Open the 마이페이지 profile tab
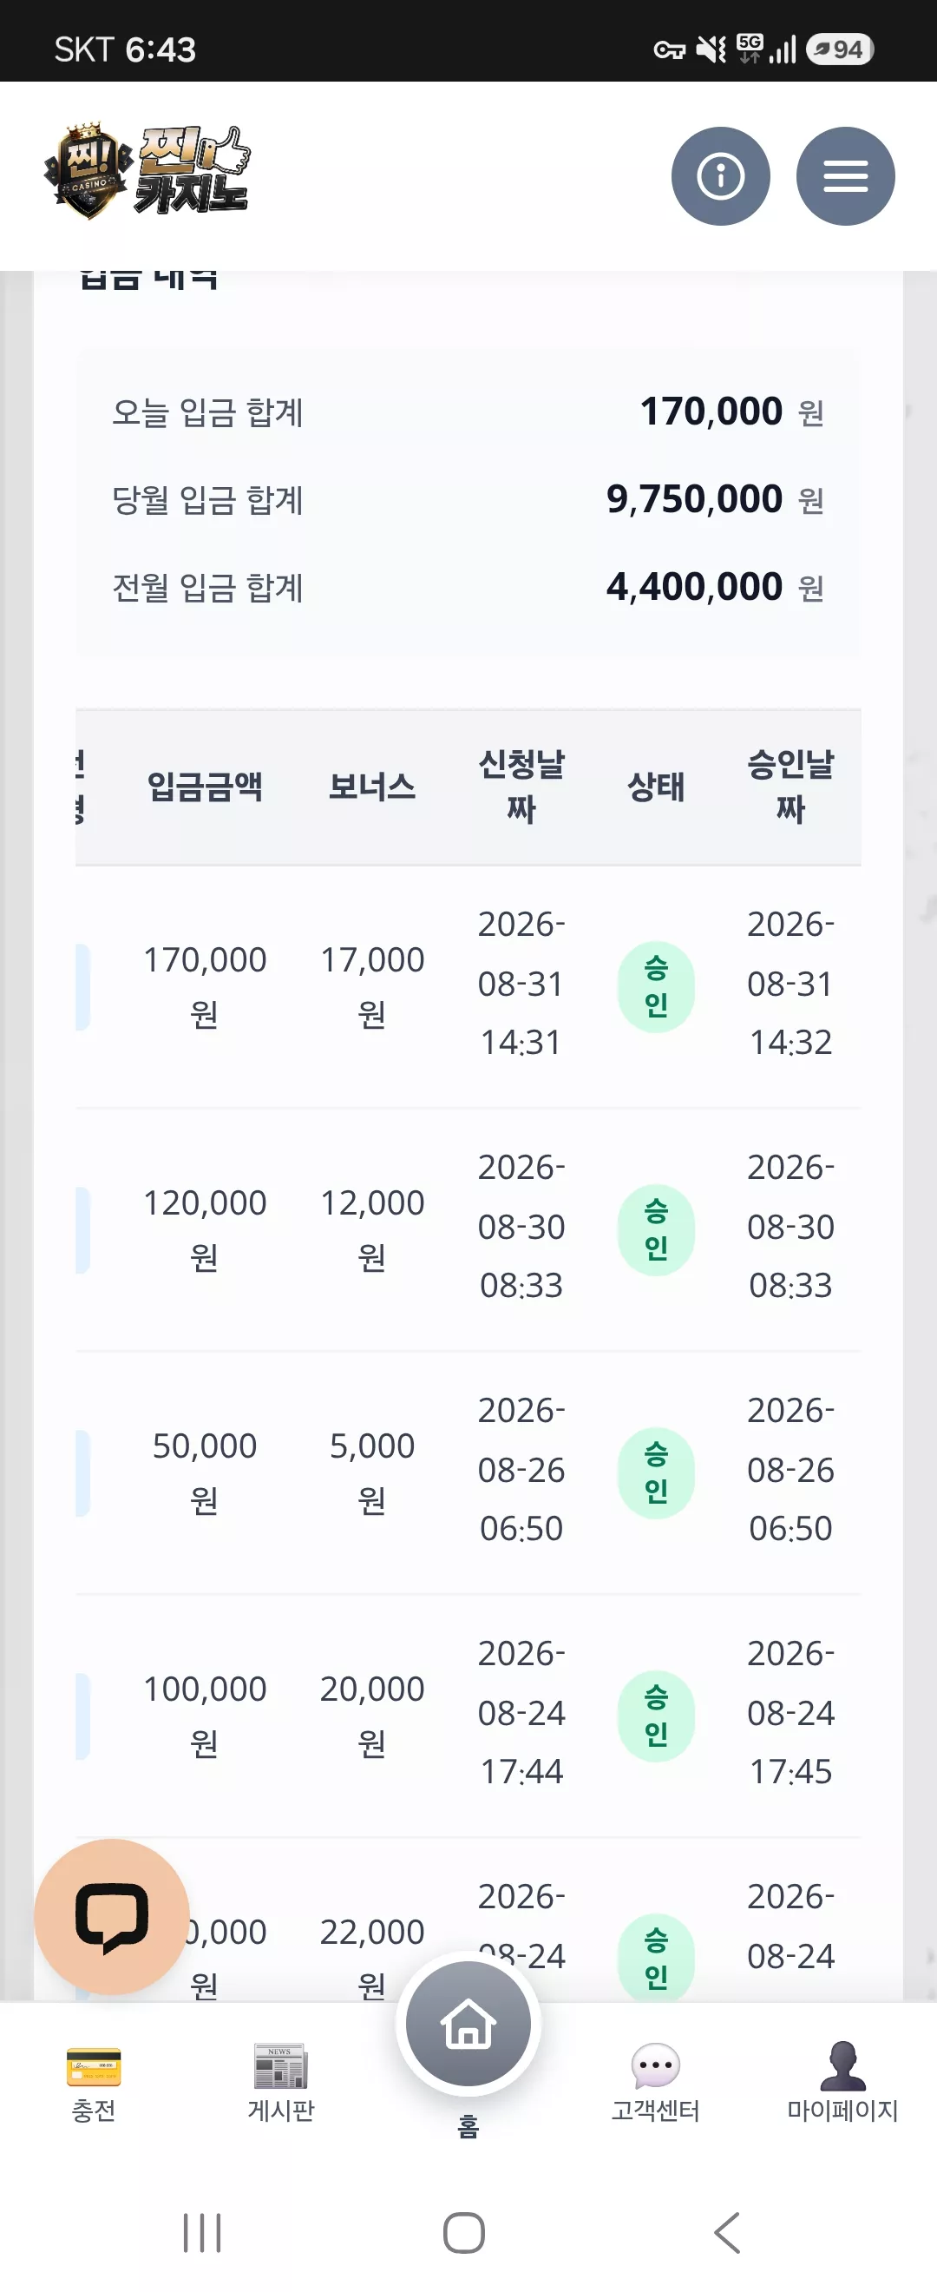The height and width of the screenshot is (2292, 937). pos(842,2084)
